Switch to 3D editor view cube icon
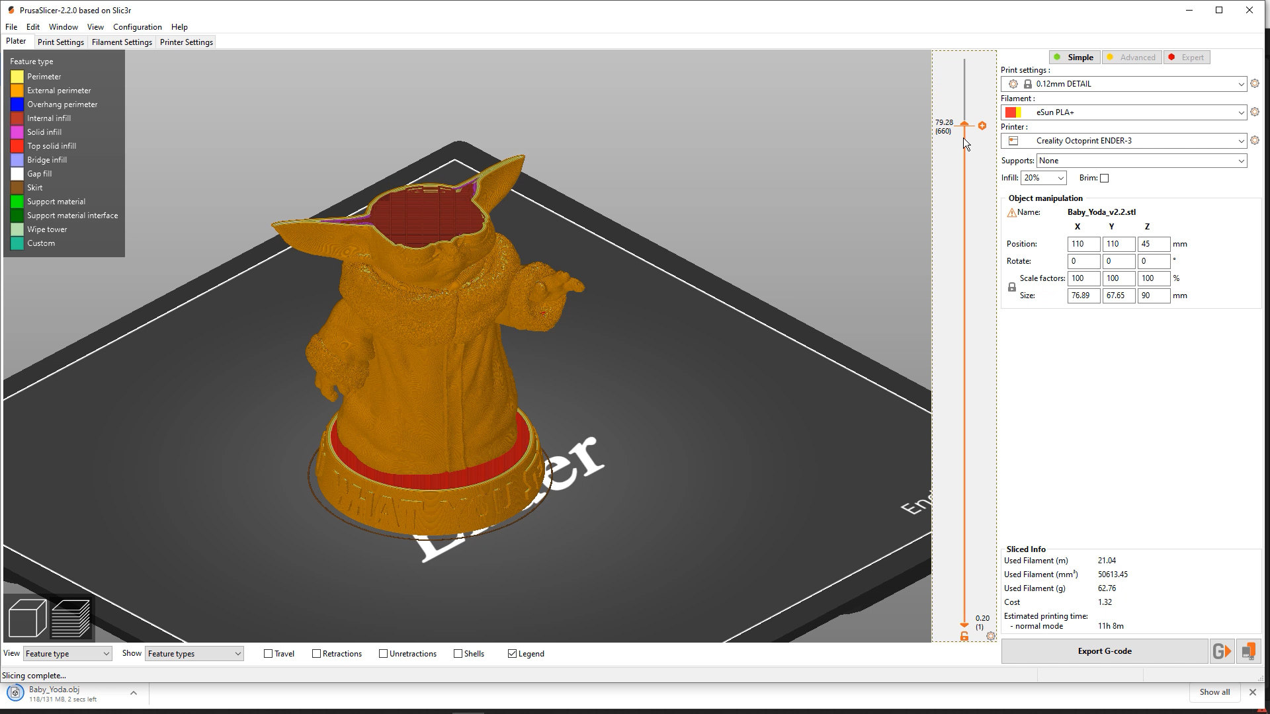 [x=26, y=618]
